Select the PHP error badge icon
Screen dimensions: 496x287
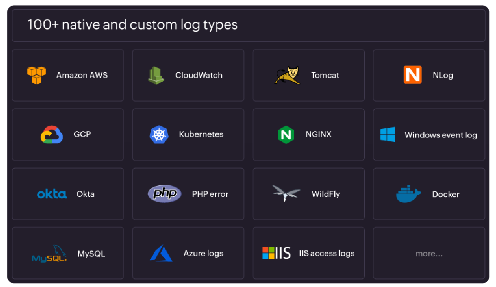tap(164, 194)
